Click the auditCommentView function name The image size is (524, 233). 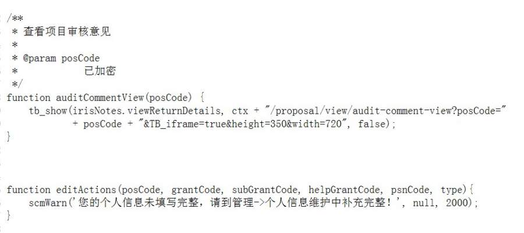pos(100,98)
